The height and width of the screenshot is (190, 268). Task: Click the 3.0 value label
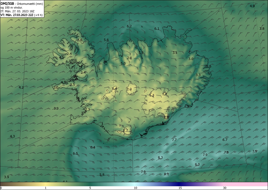coord(191,59)
